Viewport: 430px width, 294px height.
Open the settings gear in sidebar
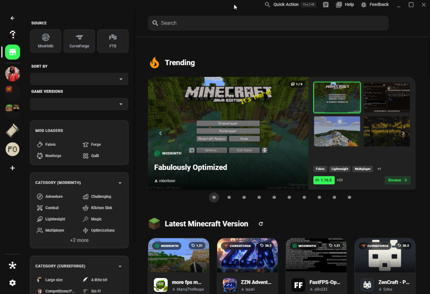coord(12,283)
